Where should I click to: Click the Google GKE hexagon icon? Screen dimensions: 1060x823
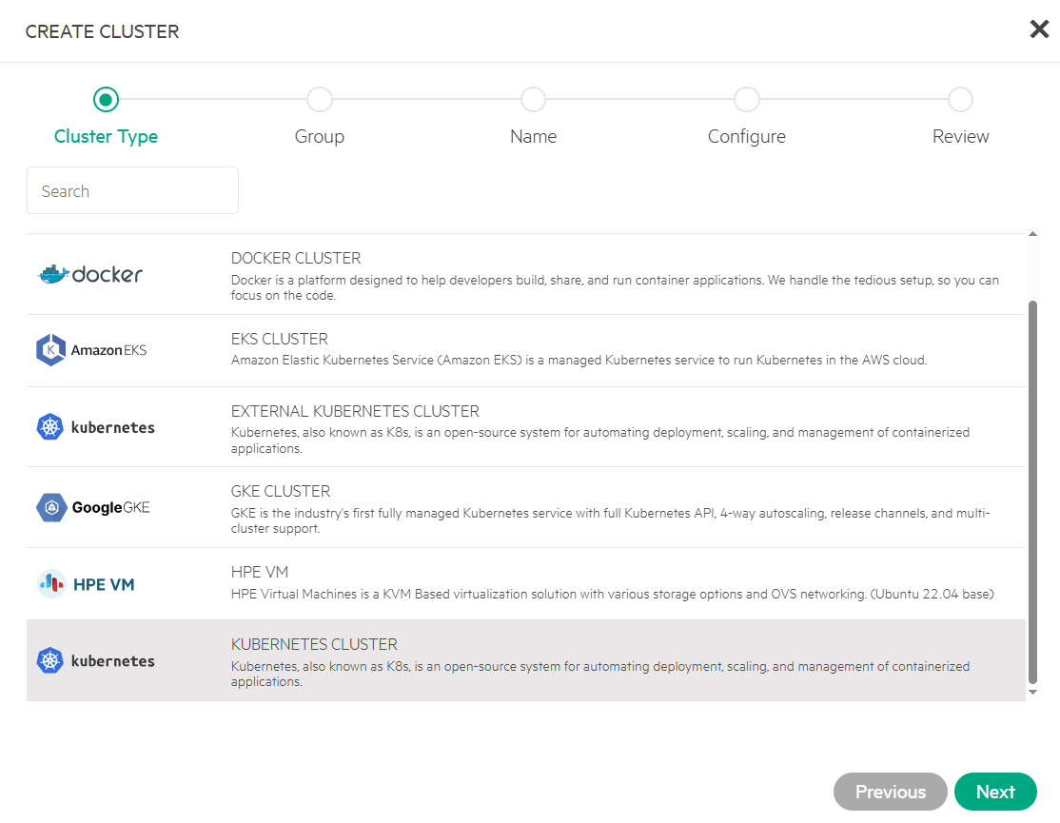52,507
